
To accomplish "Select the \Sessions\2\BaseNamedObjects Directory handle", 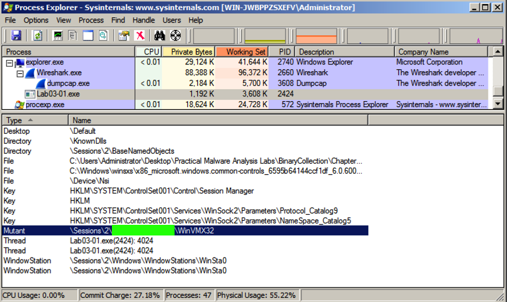I will click(x=185, y=151).
